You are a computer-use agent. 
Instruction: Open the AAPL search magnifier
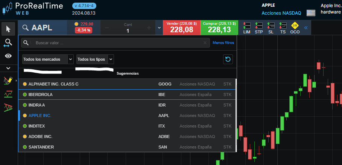coord(26,28)
